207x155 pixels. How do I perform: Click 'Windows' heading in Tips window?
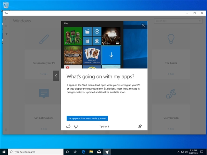(x=22, y=21)
